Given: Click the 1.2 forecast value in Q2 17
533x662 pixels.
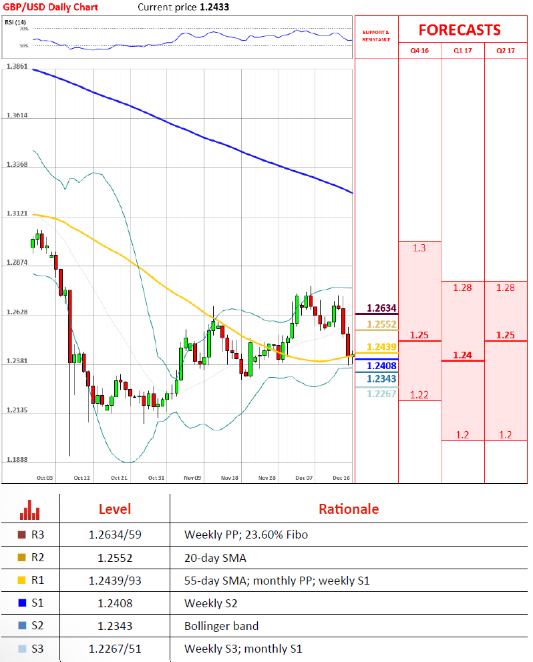Looking at the screenshot, I should (x=506, y=435).
